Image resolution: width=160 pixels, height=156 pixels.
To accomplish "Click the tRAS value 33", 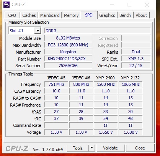I will point(106,112).
